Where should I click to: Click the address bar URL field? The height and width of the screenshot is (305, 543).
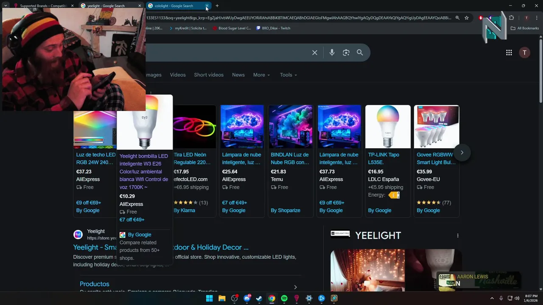[x=299, y=18]
